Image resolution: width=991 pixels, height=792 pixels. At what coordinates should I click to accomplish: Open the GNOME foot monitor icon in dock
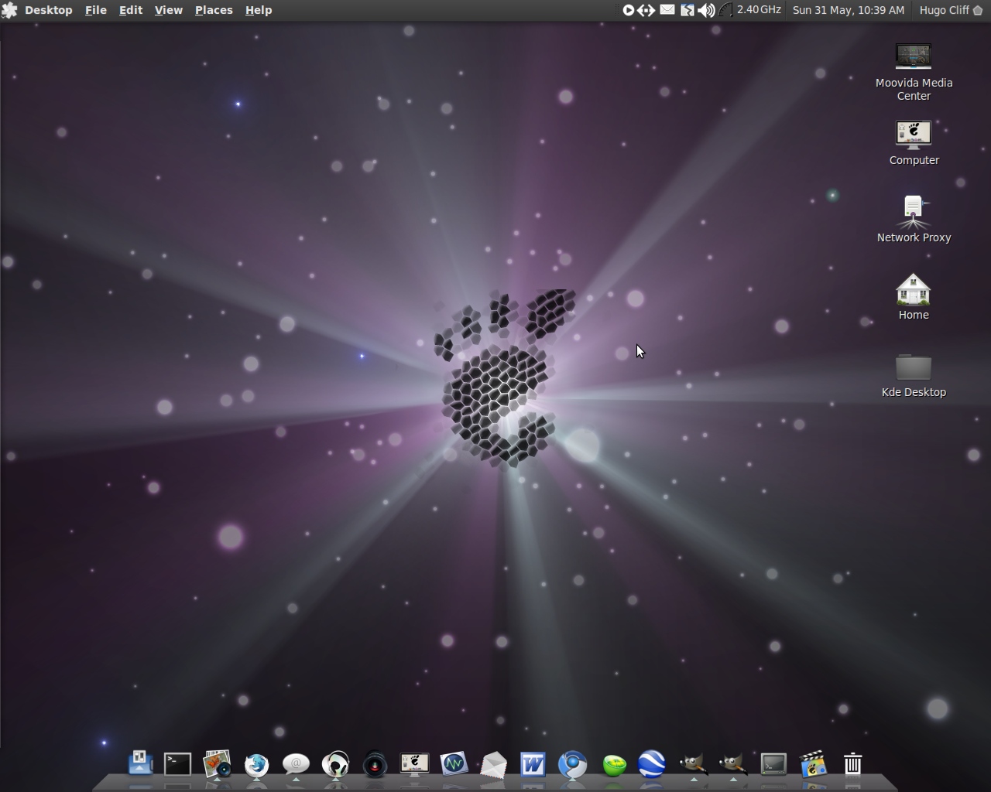[414, 764]
